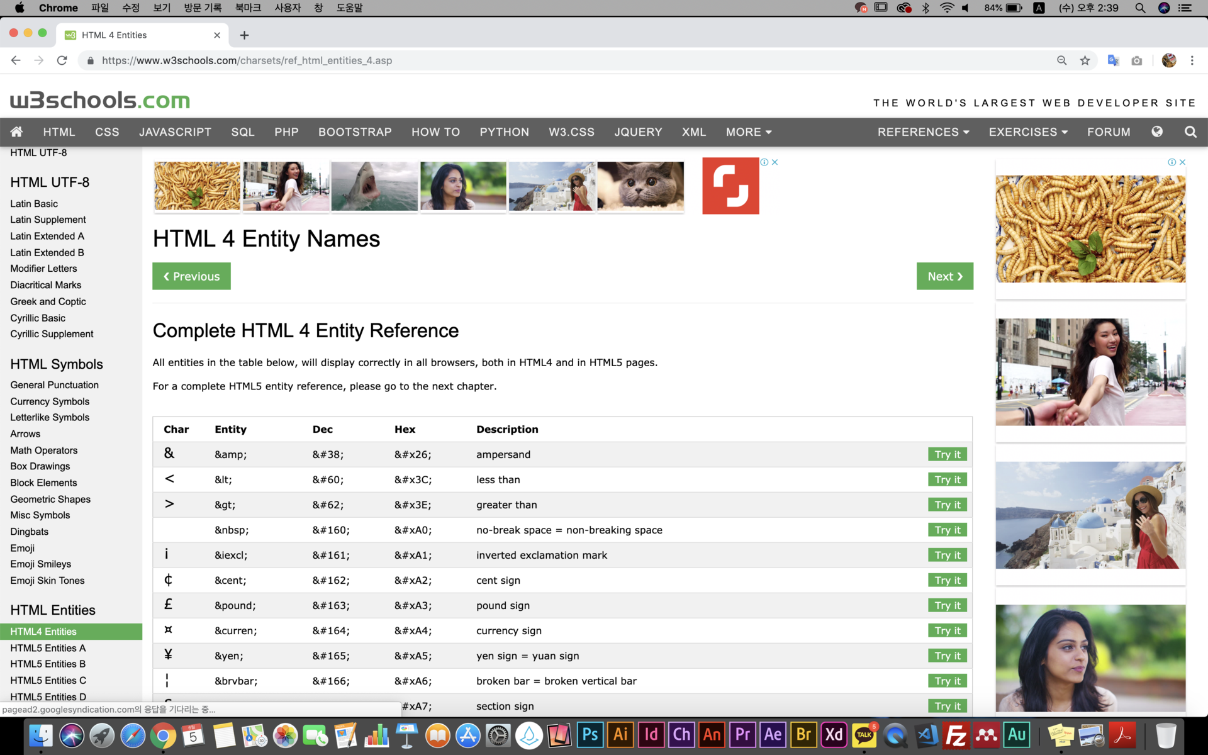Click the globe language icon in navbar
The height and width of the screenshot is (755, 1208).
tap(1156, 132)
